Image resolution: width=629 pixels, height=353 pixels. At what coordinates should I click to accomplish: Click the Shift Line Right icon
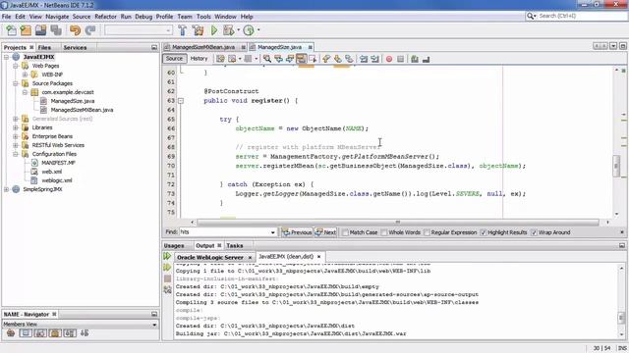tap(374, 59)
